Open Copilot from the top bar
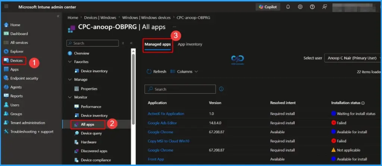The image size is (382, 166). pyautogui.click(x=268, y=7)
